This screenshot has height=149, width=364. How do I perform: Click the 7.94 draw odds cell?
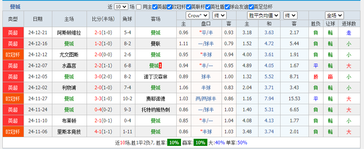tap(269, 99)
